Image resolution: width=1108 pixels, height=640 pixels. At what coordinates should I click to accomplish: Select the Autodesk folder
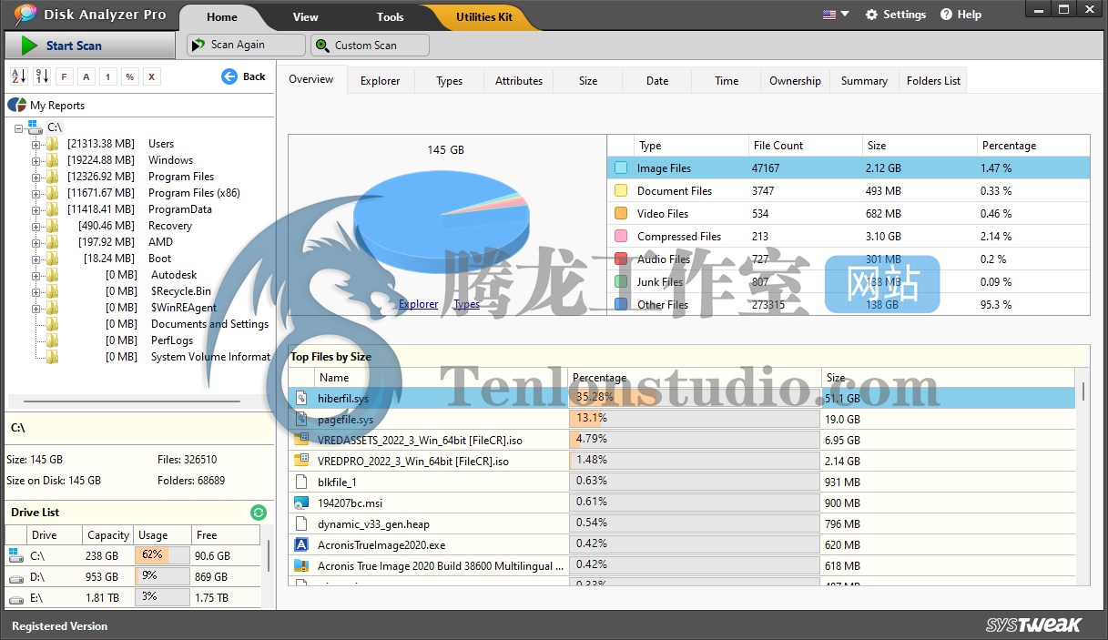(174, 275)
